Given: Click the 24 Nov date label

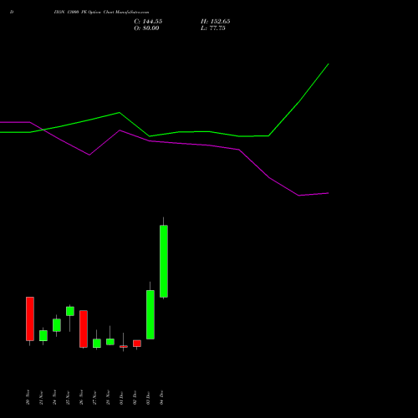Looking at the screenshot, I should (x=54, y=397).
